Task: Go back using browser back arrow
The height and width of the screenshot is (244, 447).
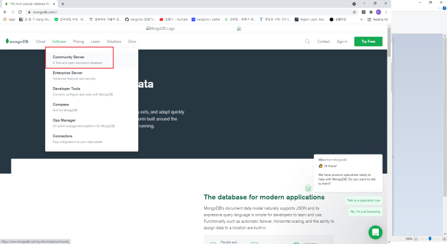Action: [x=5, y=12]
